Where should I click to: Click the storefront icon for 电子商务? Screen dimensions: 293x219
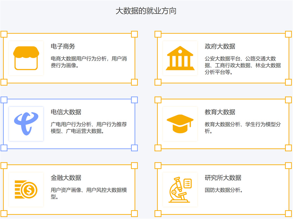pyautogui.click(x=26, y=57)
